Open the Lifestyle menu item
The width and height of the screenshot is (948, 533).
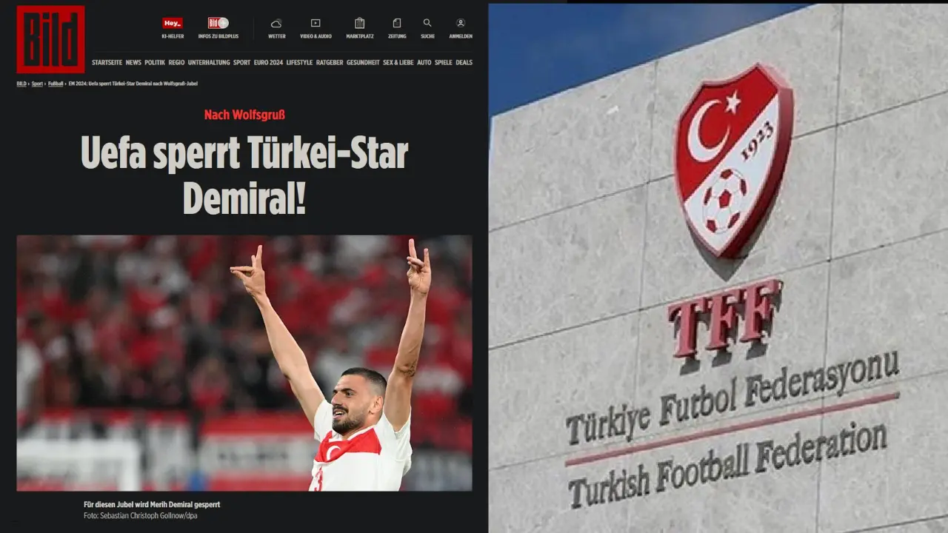pos(300,63)
